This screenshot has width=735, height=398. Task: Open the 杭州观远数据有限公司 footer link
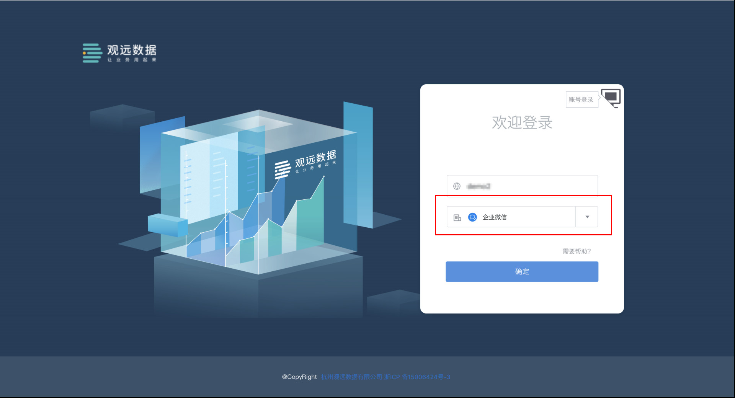click(351, 377)
